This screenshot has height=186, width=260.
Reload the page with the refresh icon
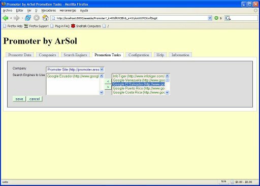28,18
